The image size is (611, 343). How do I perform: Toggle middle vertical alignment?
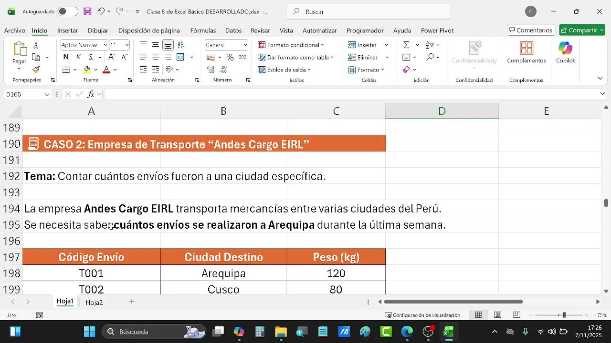pos(155,45)
